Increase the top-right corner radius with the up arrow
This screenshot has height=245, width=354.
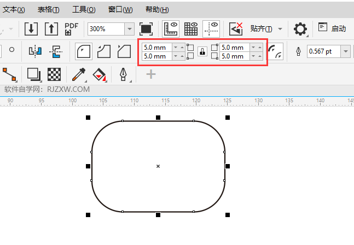pyautogui.click(x=260, y=48)
